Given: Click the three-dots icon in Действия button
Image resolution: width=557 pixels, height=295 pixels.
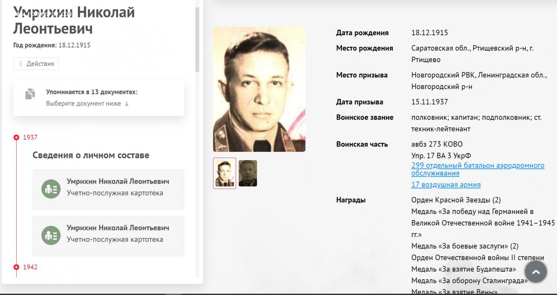Looking at the screenshot, I should (x=21, y=64).
